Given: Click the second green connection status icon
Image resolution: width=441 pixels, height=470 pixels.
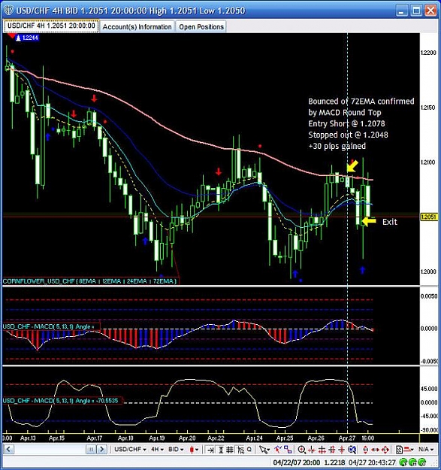Looking at the screenshot, I should tap(412, 462).
